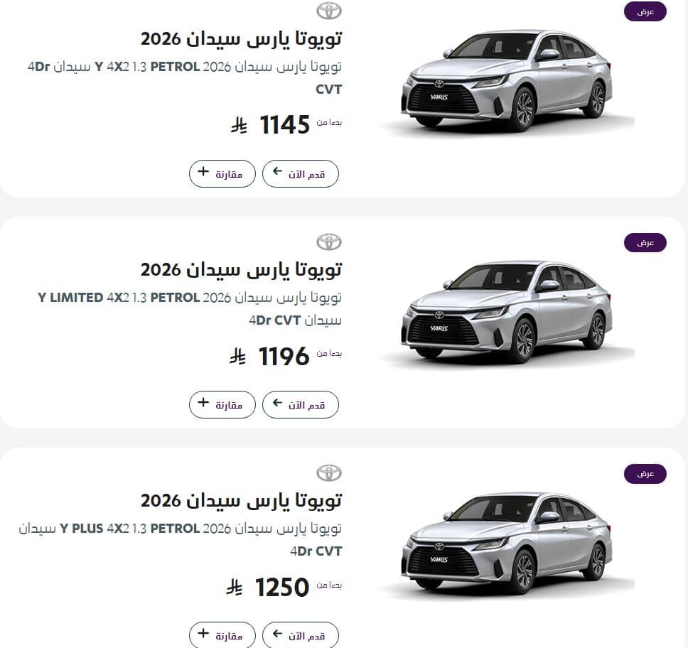Click the عرض button on the Y PLUS listing
This screenshot has height=648, width=688.
pyautogui.click(x=645, y=472)
